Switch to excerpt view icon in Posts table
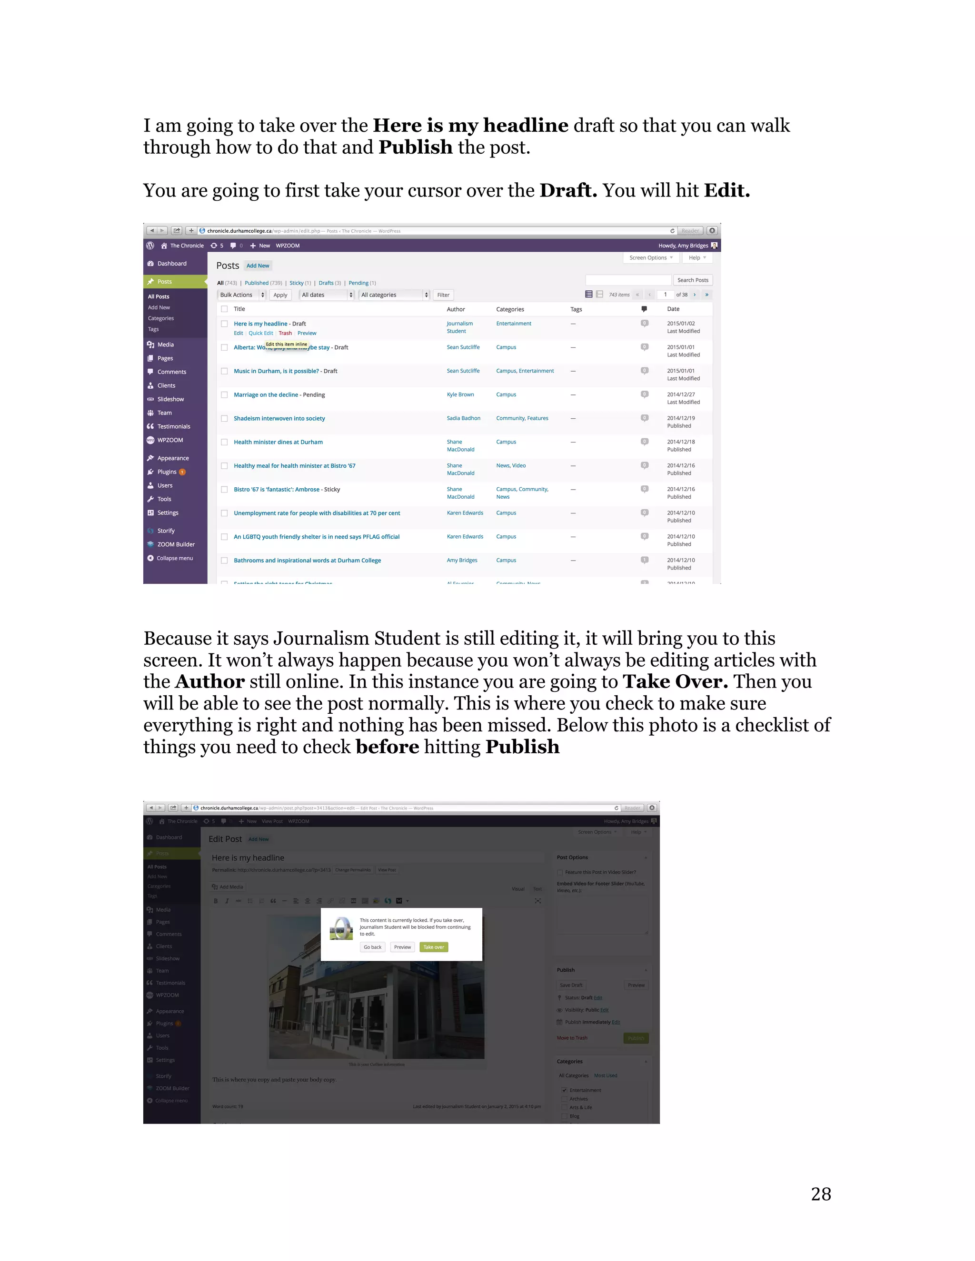This screenshot has height=1261, width=975. tap(599, 295)
